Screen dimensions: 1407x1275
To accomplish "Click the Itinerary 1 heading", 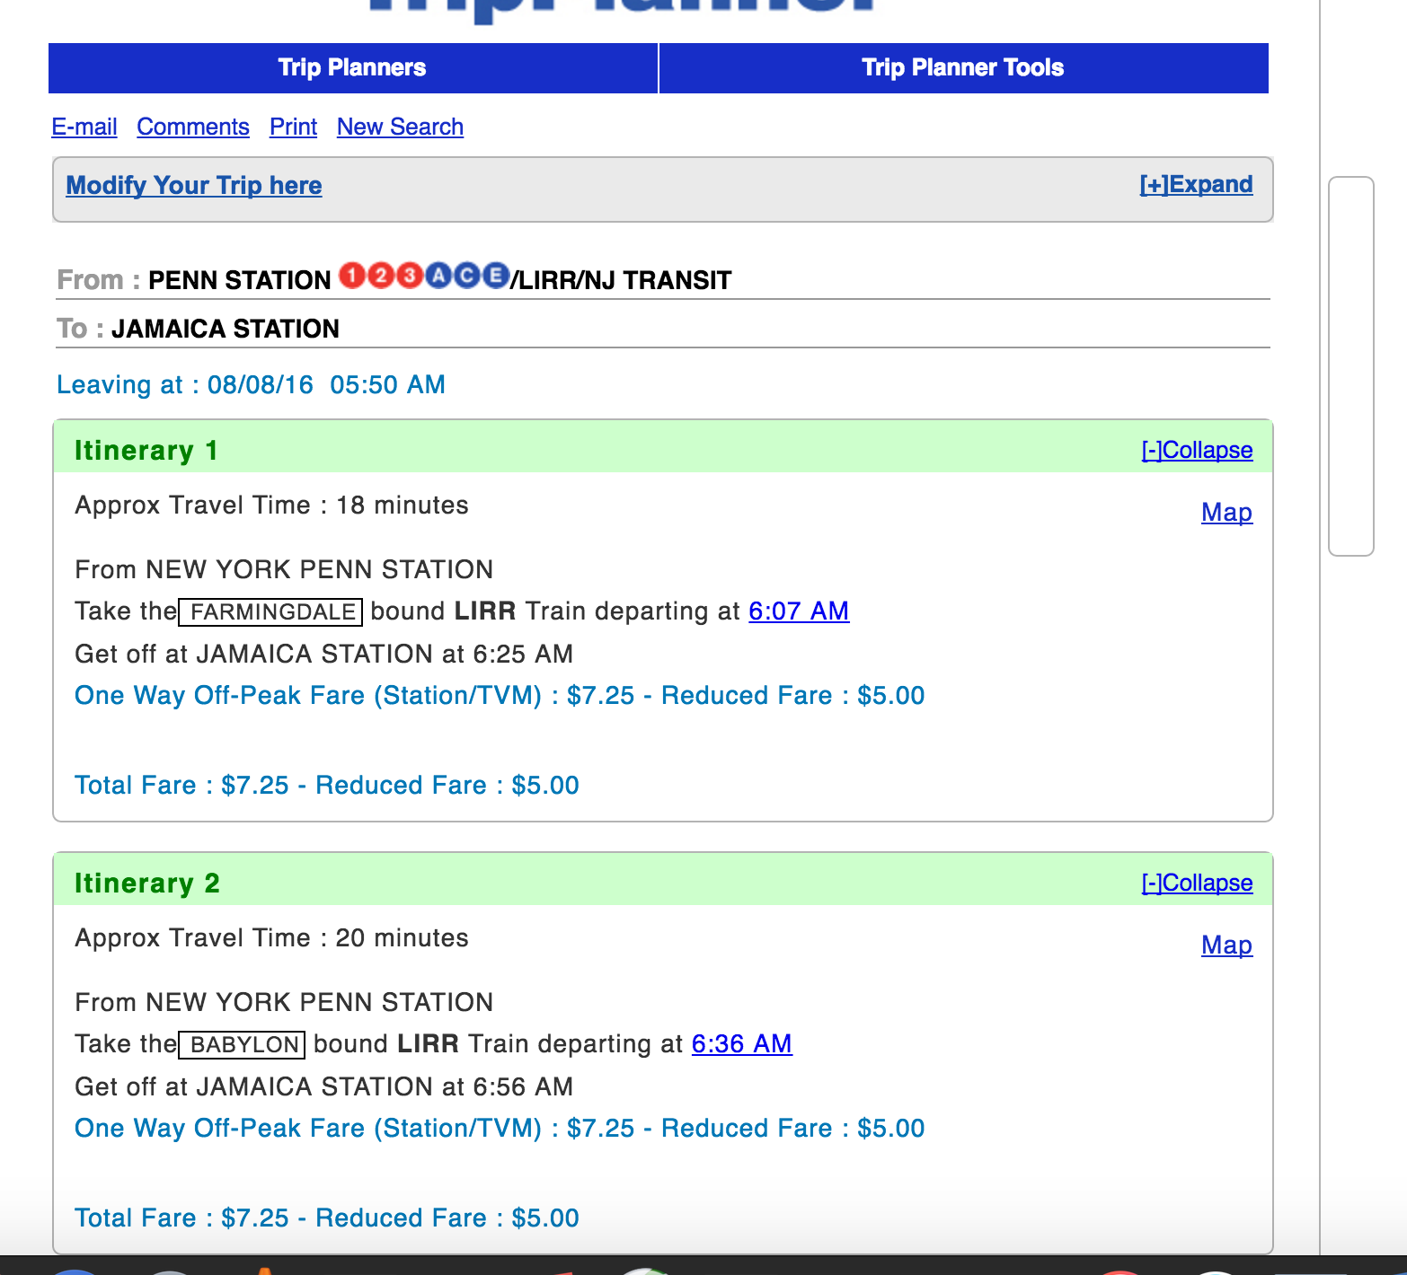I will [146, 450].
